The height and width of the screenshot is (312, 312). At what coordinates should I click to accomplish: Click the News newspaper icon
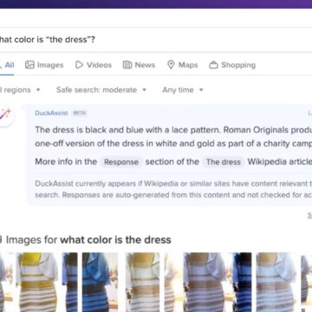pyautogui.click(x=127, y=65)
